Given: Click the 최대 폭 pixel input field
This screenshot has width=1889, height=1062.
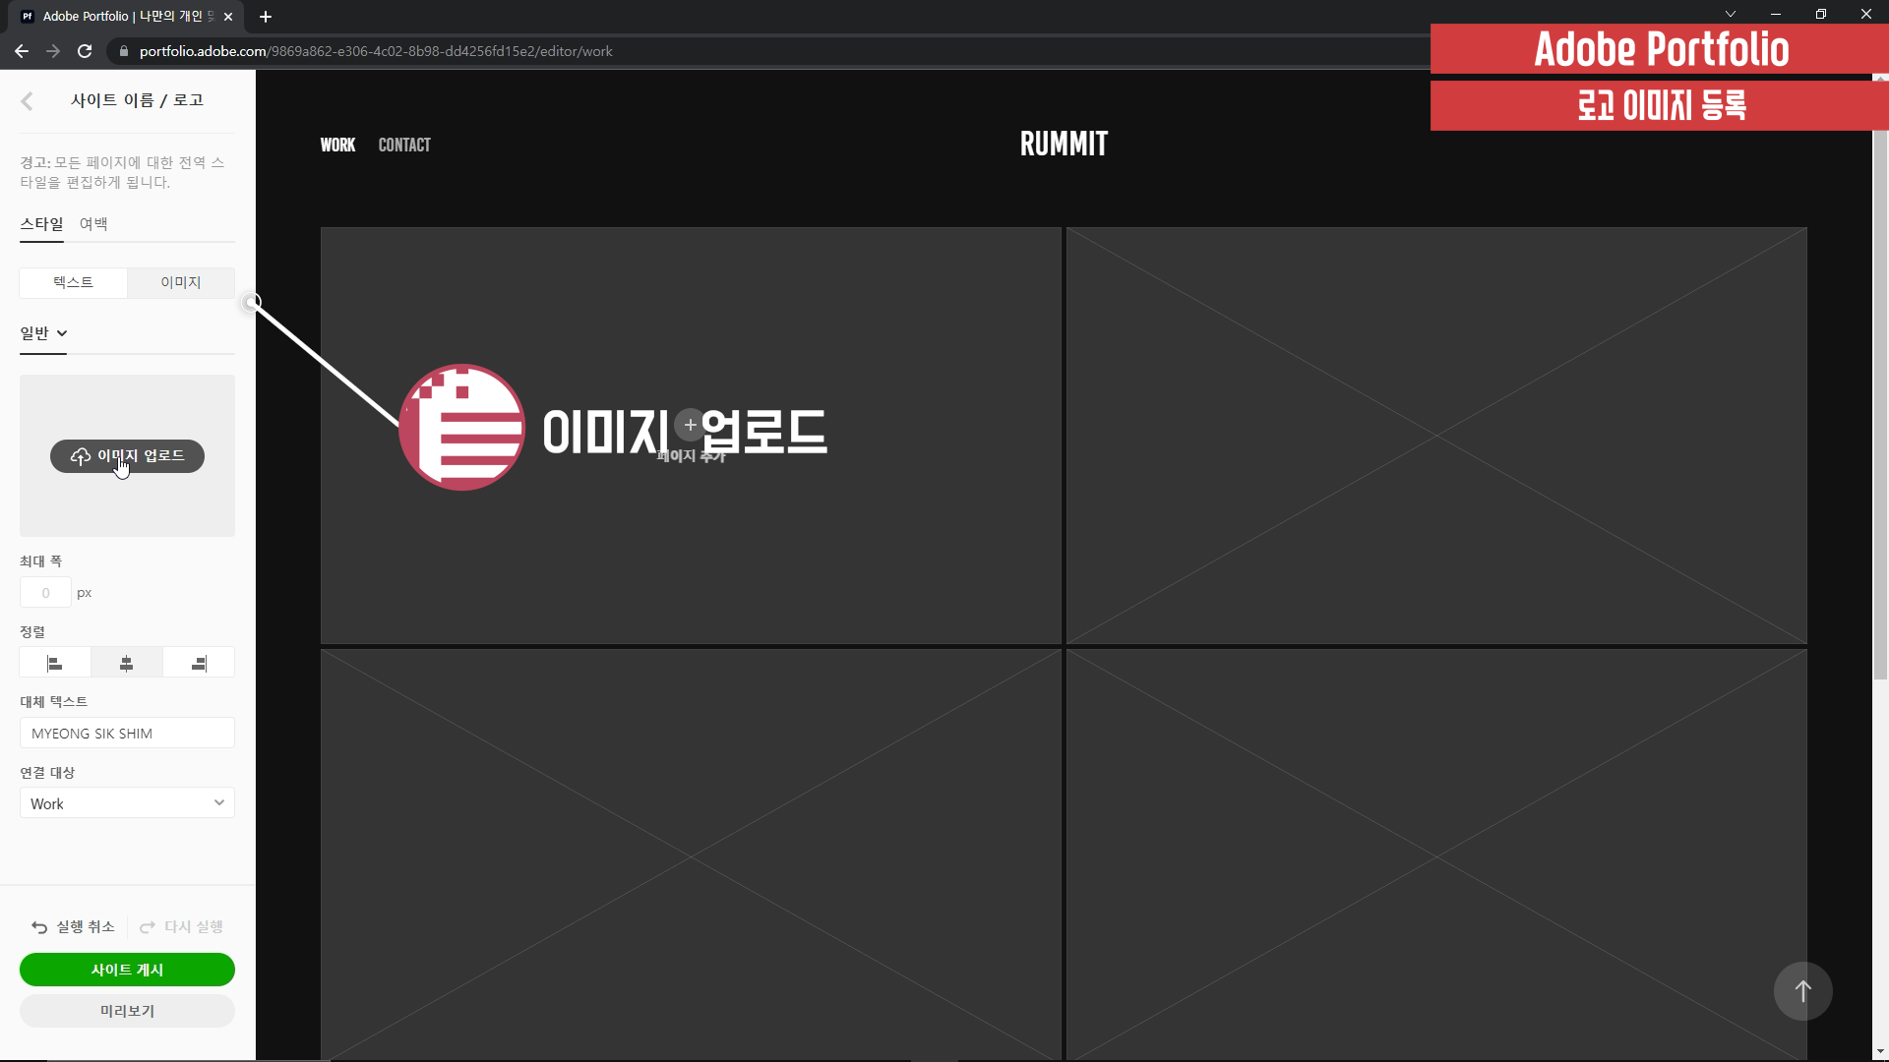Looking at the screenshot, I should tap(45, 593).
